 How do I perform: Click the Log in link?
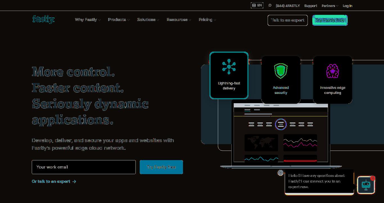(347, 6)
